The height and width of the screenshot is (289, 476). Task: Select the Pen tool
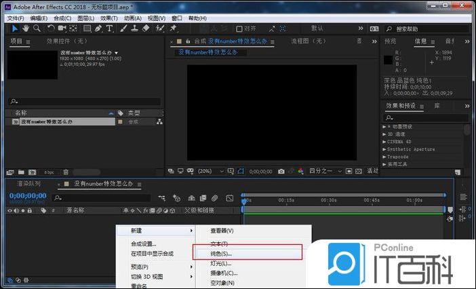click(x=99, y=29)
